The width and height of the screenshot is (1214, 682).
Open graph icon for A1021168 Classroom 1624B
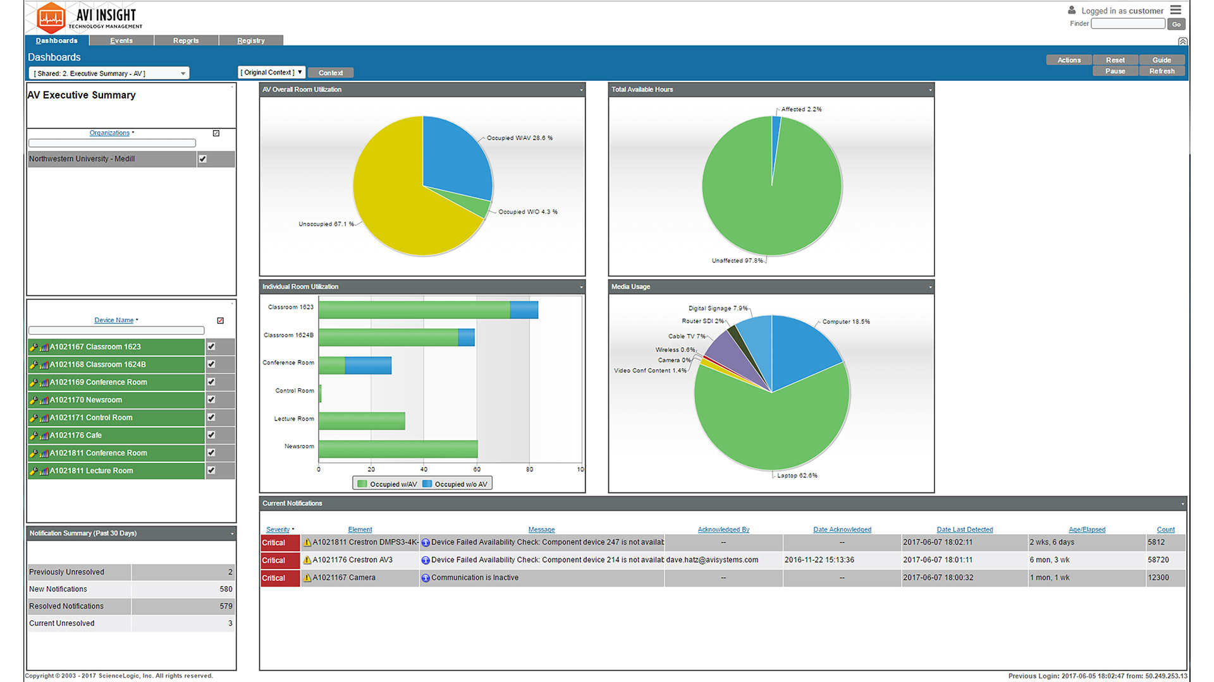pos(44,364)
